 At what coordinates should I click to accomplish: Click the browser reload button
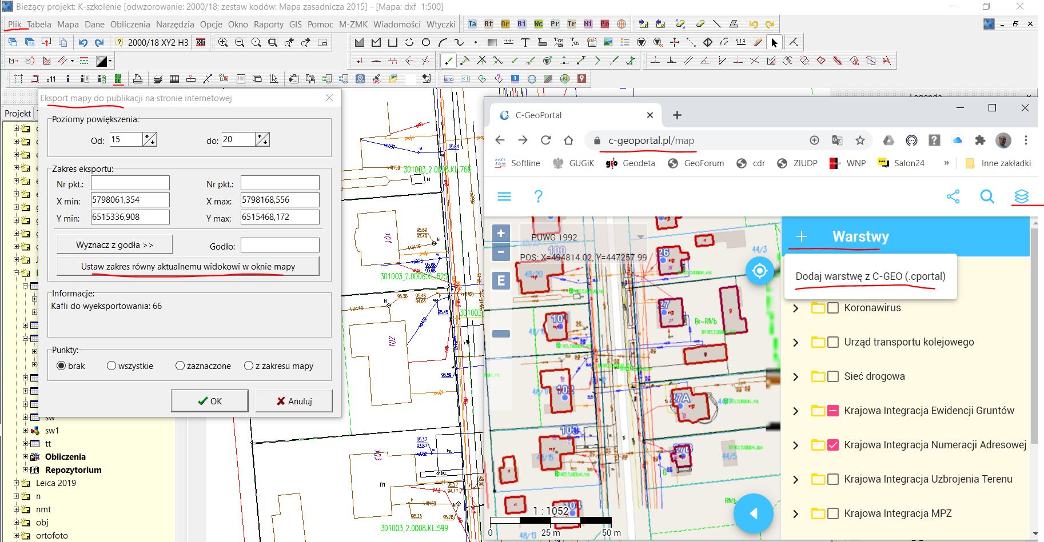tap(545, 140)
